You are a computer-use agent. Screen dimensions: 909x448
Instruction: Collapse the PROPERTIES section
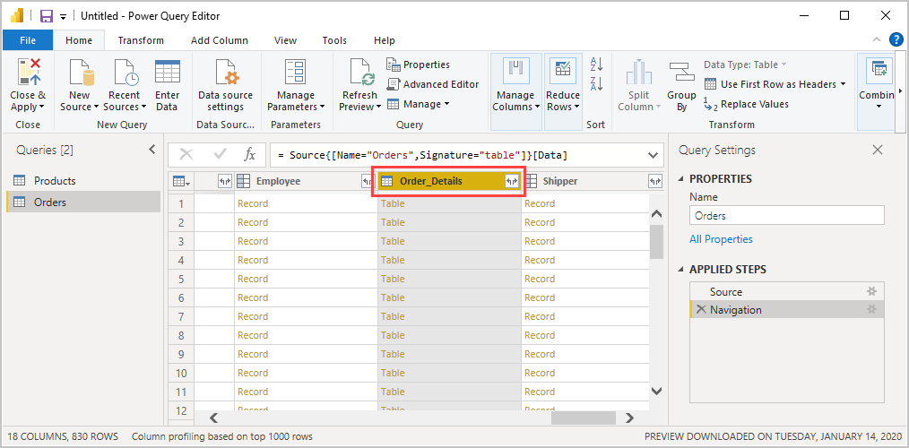[680, 179]
